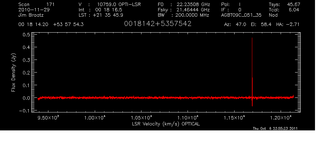321x163 pixels.
Task: Click the Az value 47.0
Action: [241, 25]
